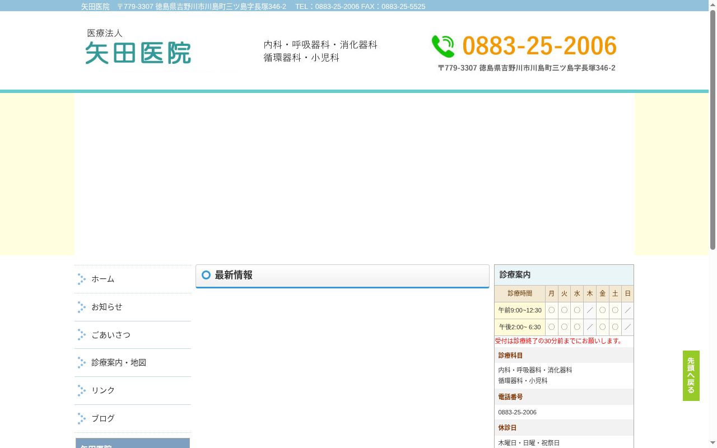Click the 診療科目 section label

coord(510,356)
